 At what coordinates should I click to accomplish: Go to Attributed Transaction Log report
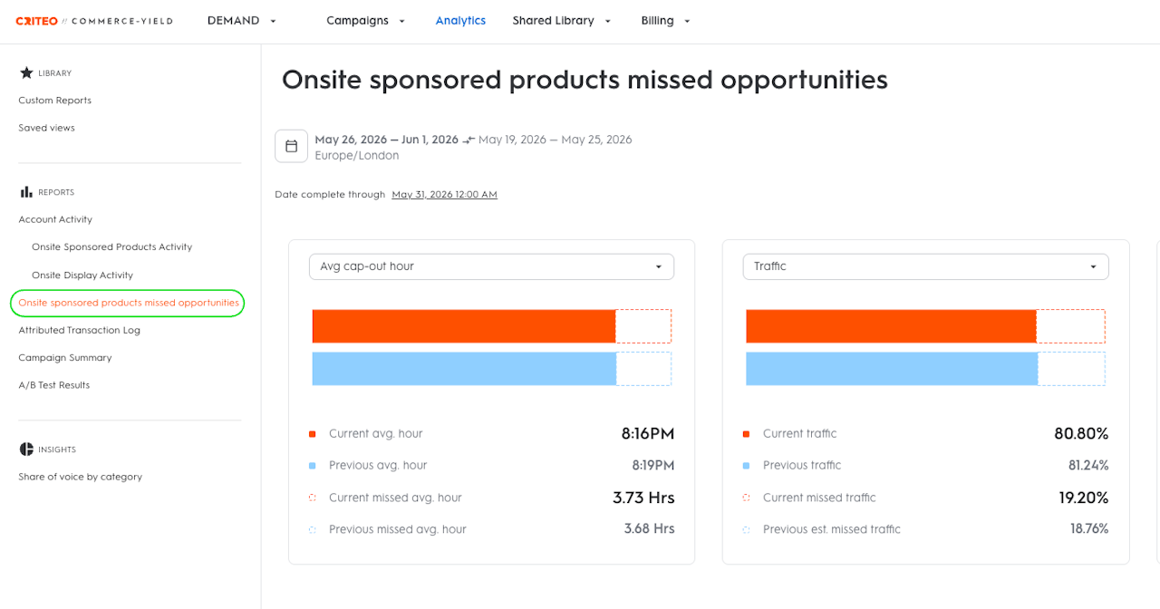[x=80, y=331]
